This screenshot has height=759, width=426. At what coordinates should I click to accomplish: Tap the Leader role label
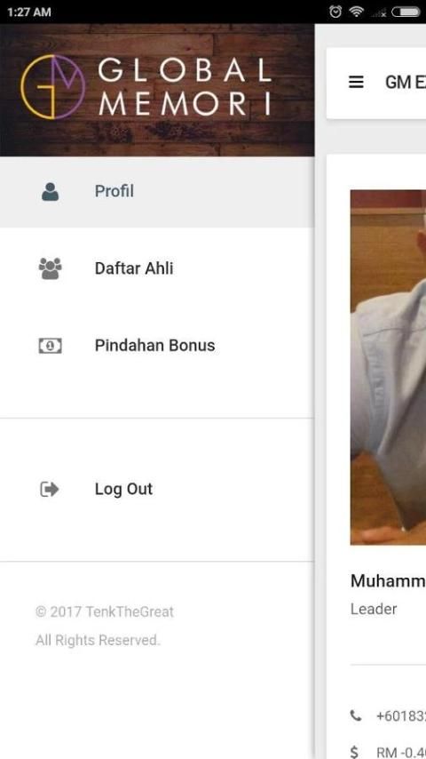click(374, 609)
